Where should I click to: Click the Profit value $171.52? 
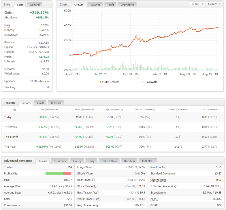point(44,57)
